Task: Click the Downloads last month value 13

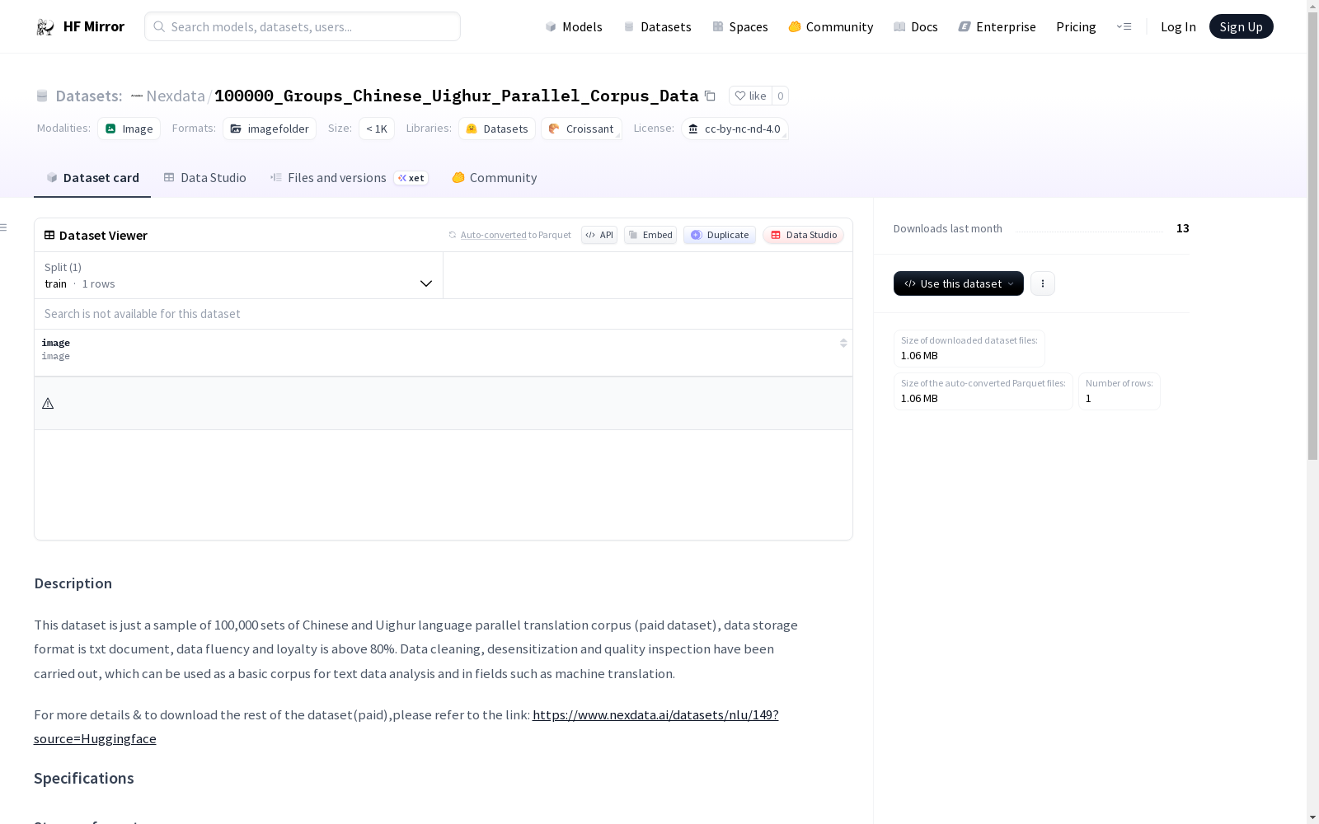Action: [x=1182, y=228]
